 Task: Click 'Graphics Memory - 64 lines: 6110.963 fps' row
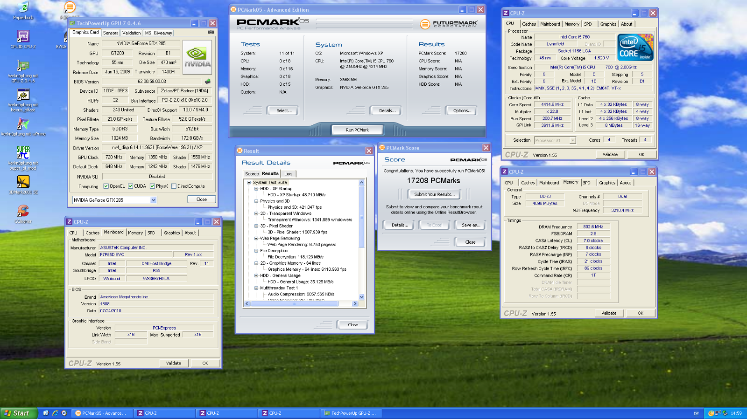click(x=307, y=269)
